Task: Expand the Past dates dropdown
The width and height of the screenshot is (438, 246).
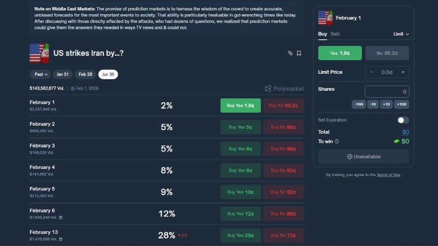Action: click(40, 74)
